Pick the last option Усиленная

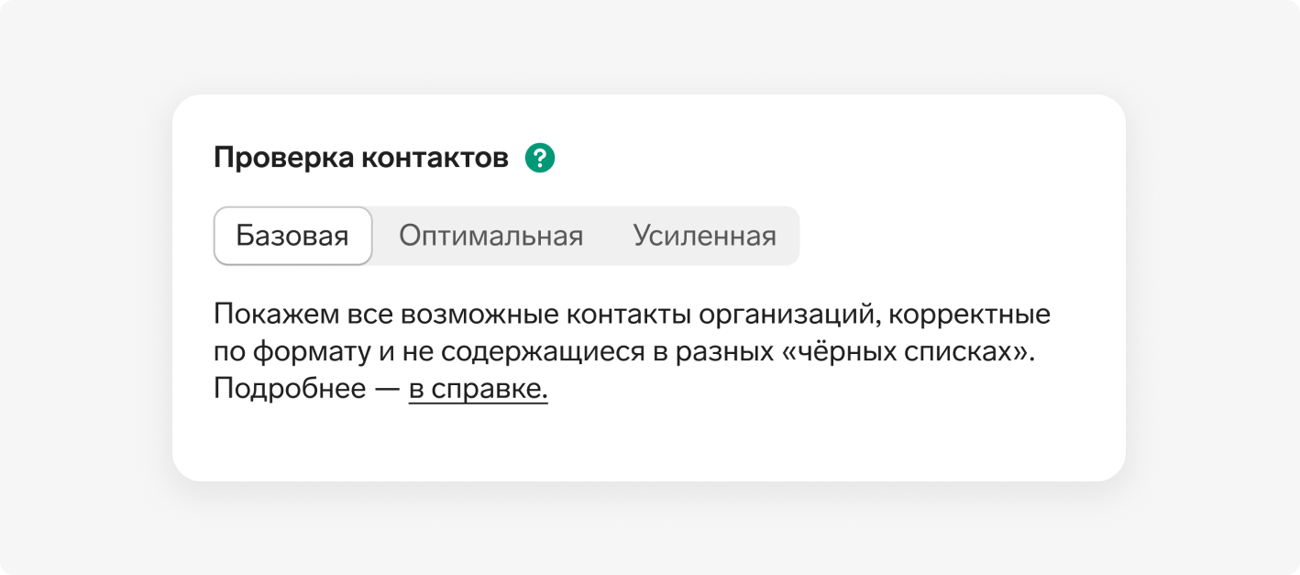[x=704, y=236]
